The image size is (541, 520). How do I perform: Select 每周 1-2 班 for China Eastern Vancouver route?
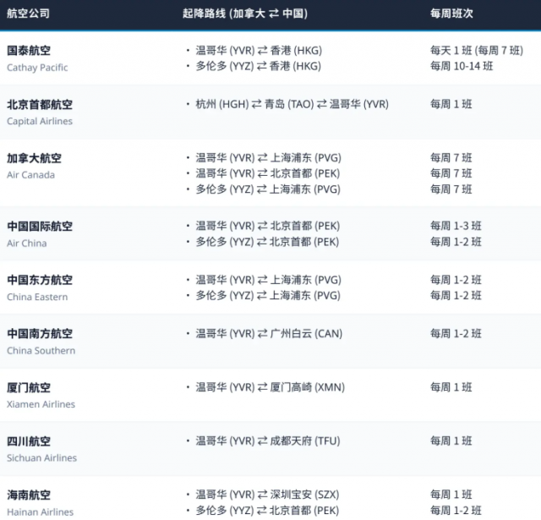coord(456,280)
